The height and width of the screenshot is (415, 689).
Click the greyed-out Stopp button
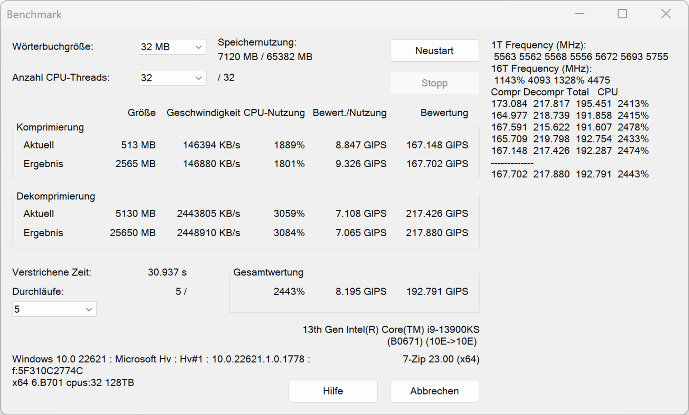(434, 83)
